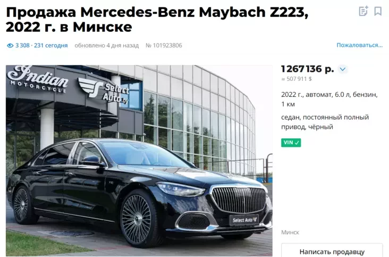Open view statistics '3 308 · 231 сегодня'
This screenshot has width=389, height=257.
[41, 45]
